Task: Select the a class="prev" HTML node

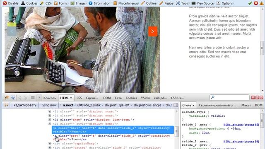Action: [x=111, y=137]
